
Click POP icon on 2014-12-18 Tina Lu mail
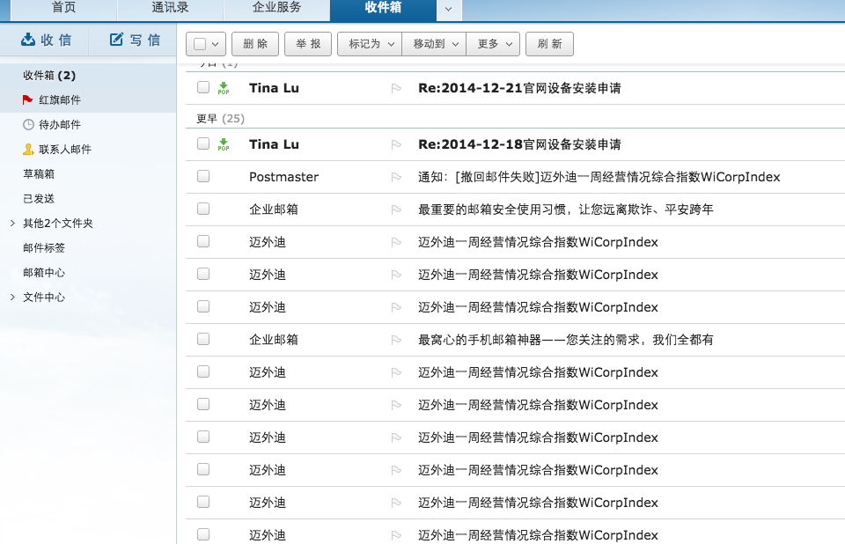click(x=224, y=144)
